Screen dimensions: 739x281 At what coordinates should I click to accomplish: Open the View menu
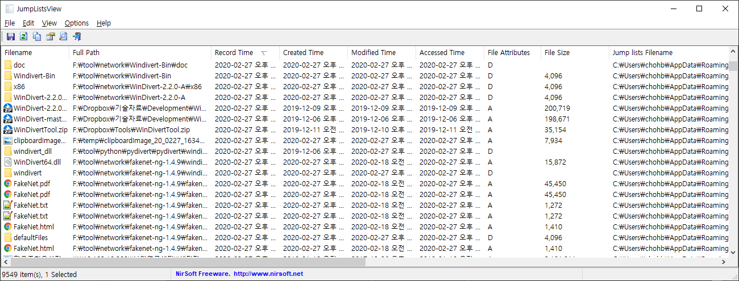[49, 23]
